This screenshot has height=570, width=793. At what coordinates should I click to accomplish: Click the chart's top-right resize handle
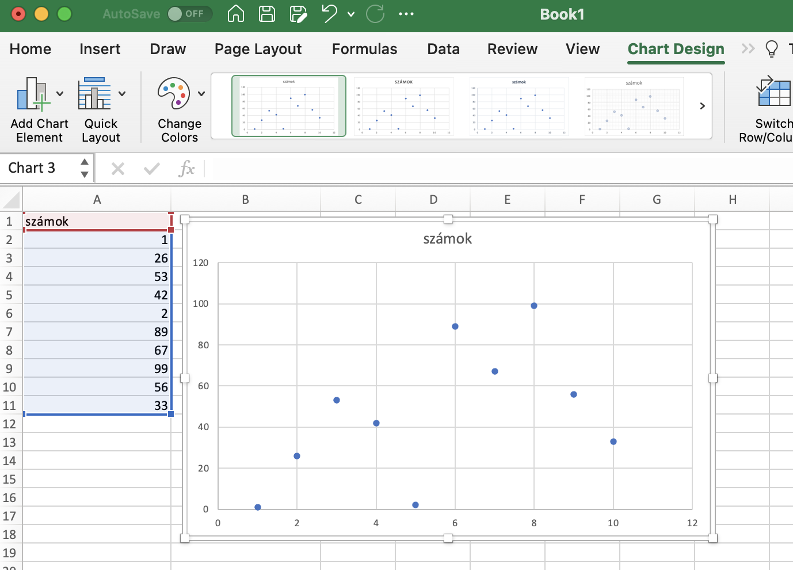pyautogui.click(x=713, y=219)
